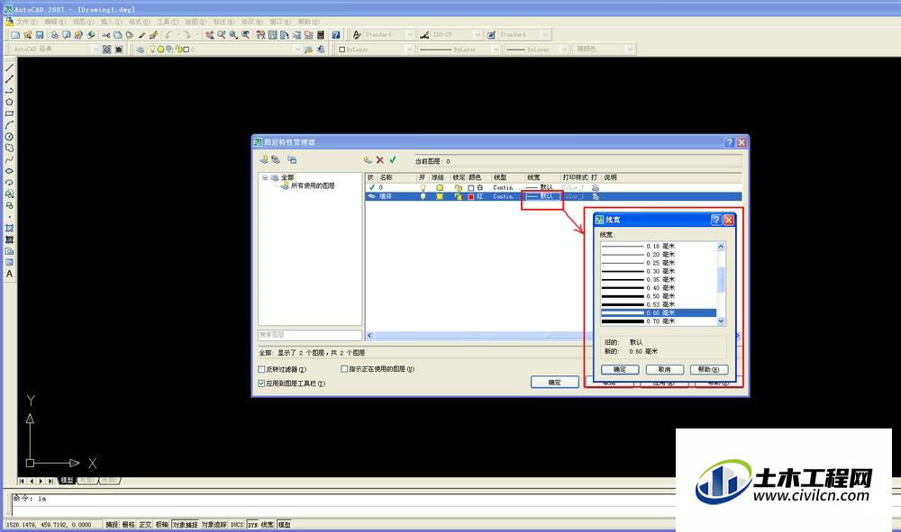The width and height of the screenshot is (901, 532).
Task: Open the ByLayer color dropdown
Action: (409, 50)
